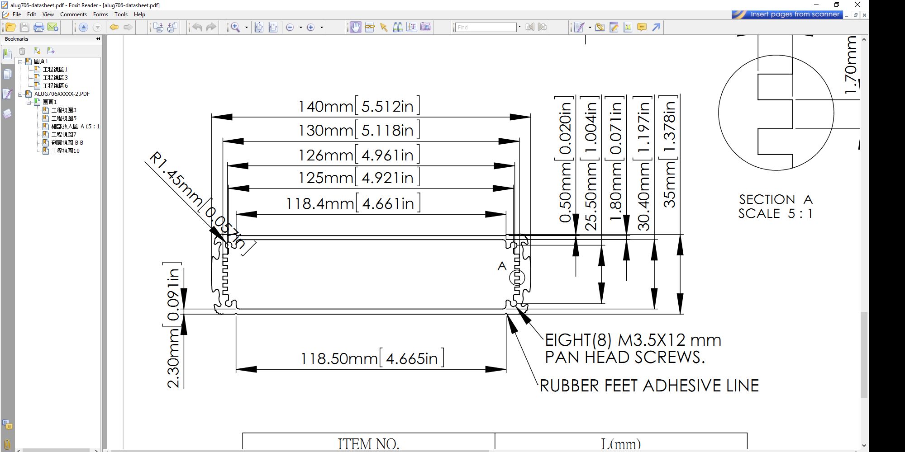Select bookmark 工程視圖6

(55, 86)
